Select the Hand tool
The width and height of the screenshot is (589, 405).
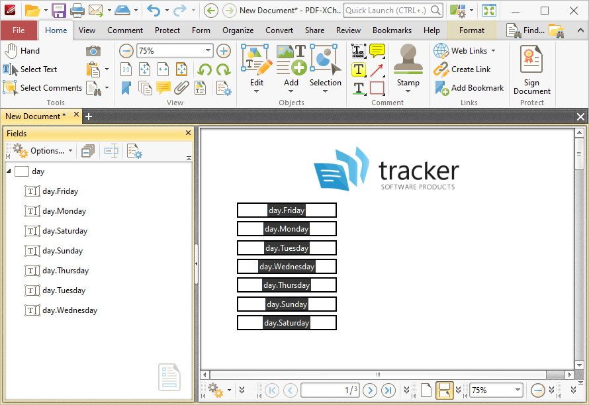click(x=22, y=51)
